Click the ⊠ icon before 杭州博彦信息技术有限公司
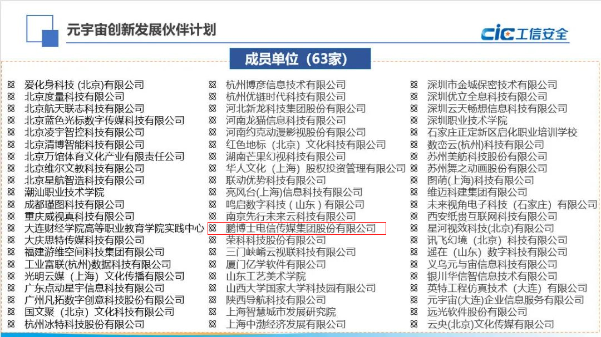Viewport: 601px width, 337px height. pyautogui.click(x=211, y=85)
